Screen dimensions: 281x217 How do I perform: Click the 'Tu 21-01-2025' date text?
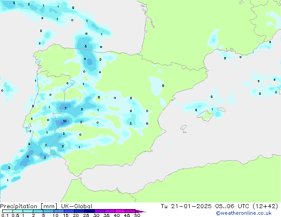tap(186, 206)
